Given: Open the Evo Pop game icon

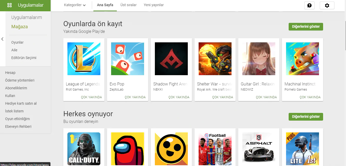Looking at the screenshot, I should pyautogui.click(x=128, y=59).
